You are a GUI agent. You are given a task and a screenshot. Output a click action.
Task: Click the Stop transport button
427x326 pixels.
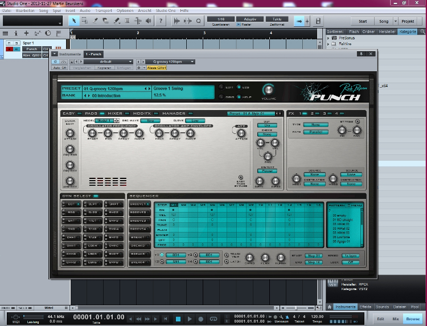(178, 319)
